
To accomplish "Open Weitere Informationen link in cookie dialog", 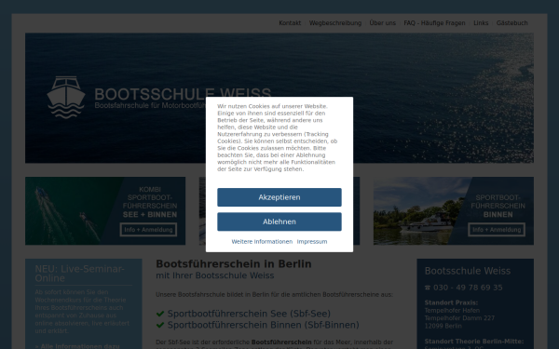I will pos(262,241).
